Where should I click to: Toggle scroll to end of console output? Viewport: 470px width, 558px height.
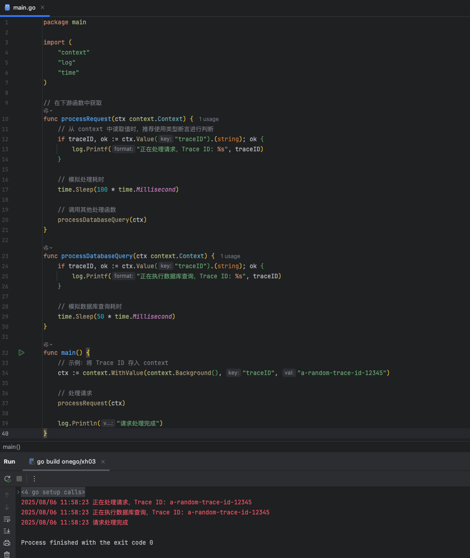7,531
